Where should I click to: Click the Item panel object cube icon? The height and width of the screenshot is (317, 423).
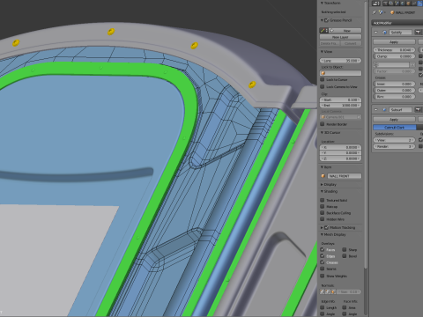pos(323,176)
